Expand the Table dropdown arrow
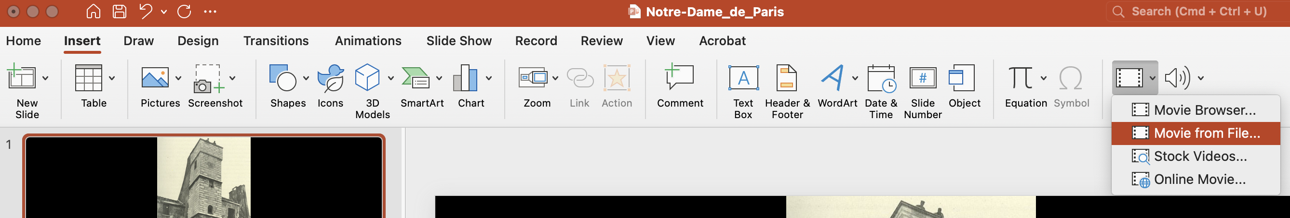 [112, 78]
